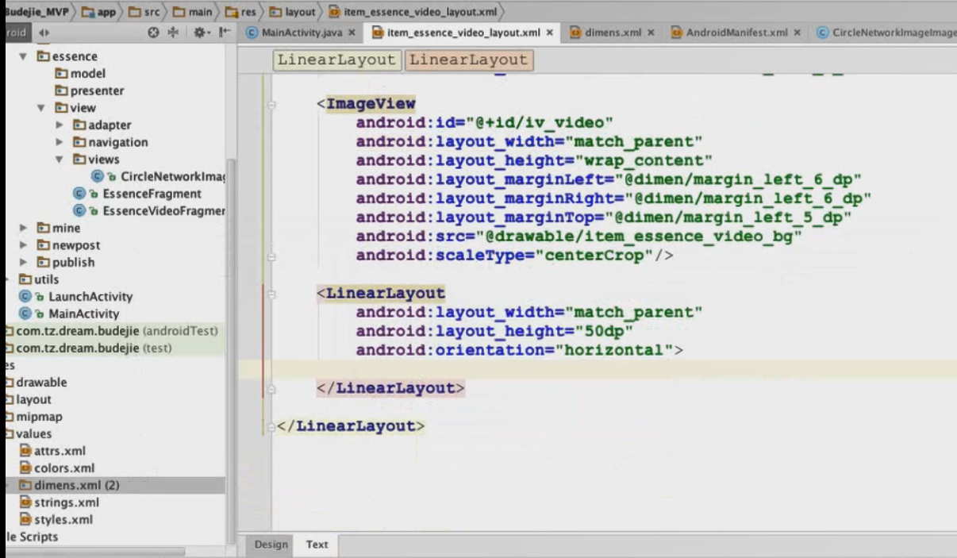The image size is (957, 558).
Task: Expand the adapter package node
Action: click(x=60, y=125)
